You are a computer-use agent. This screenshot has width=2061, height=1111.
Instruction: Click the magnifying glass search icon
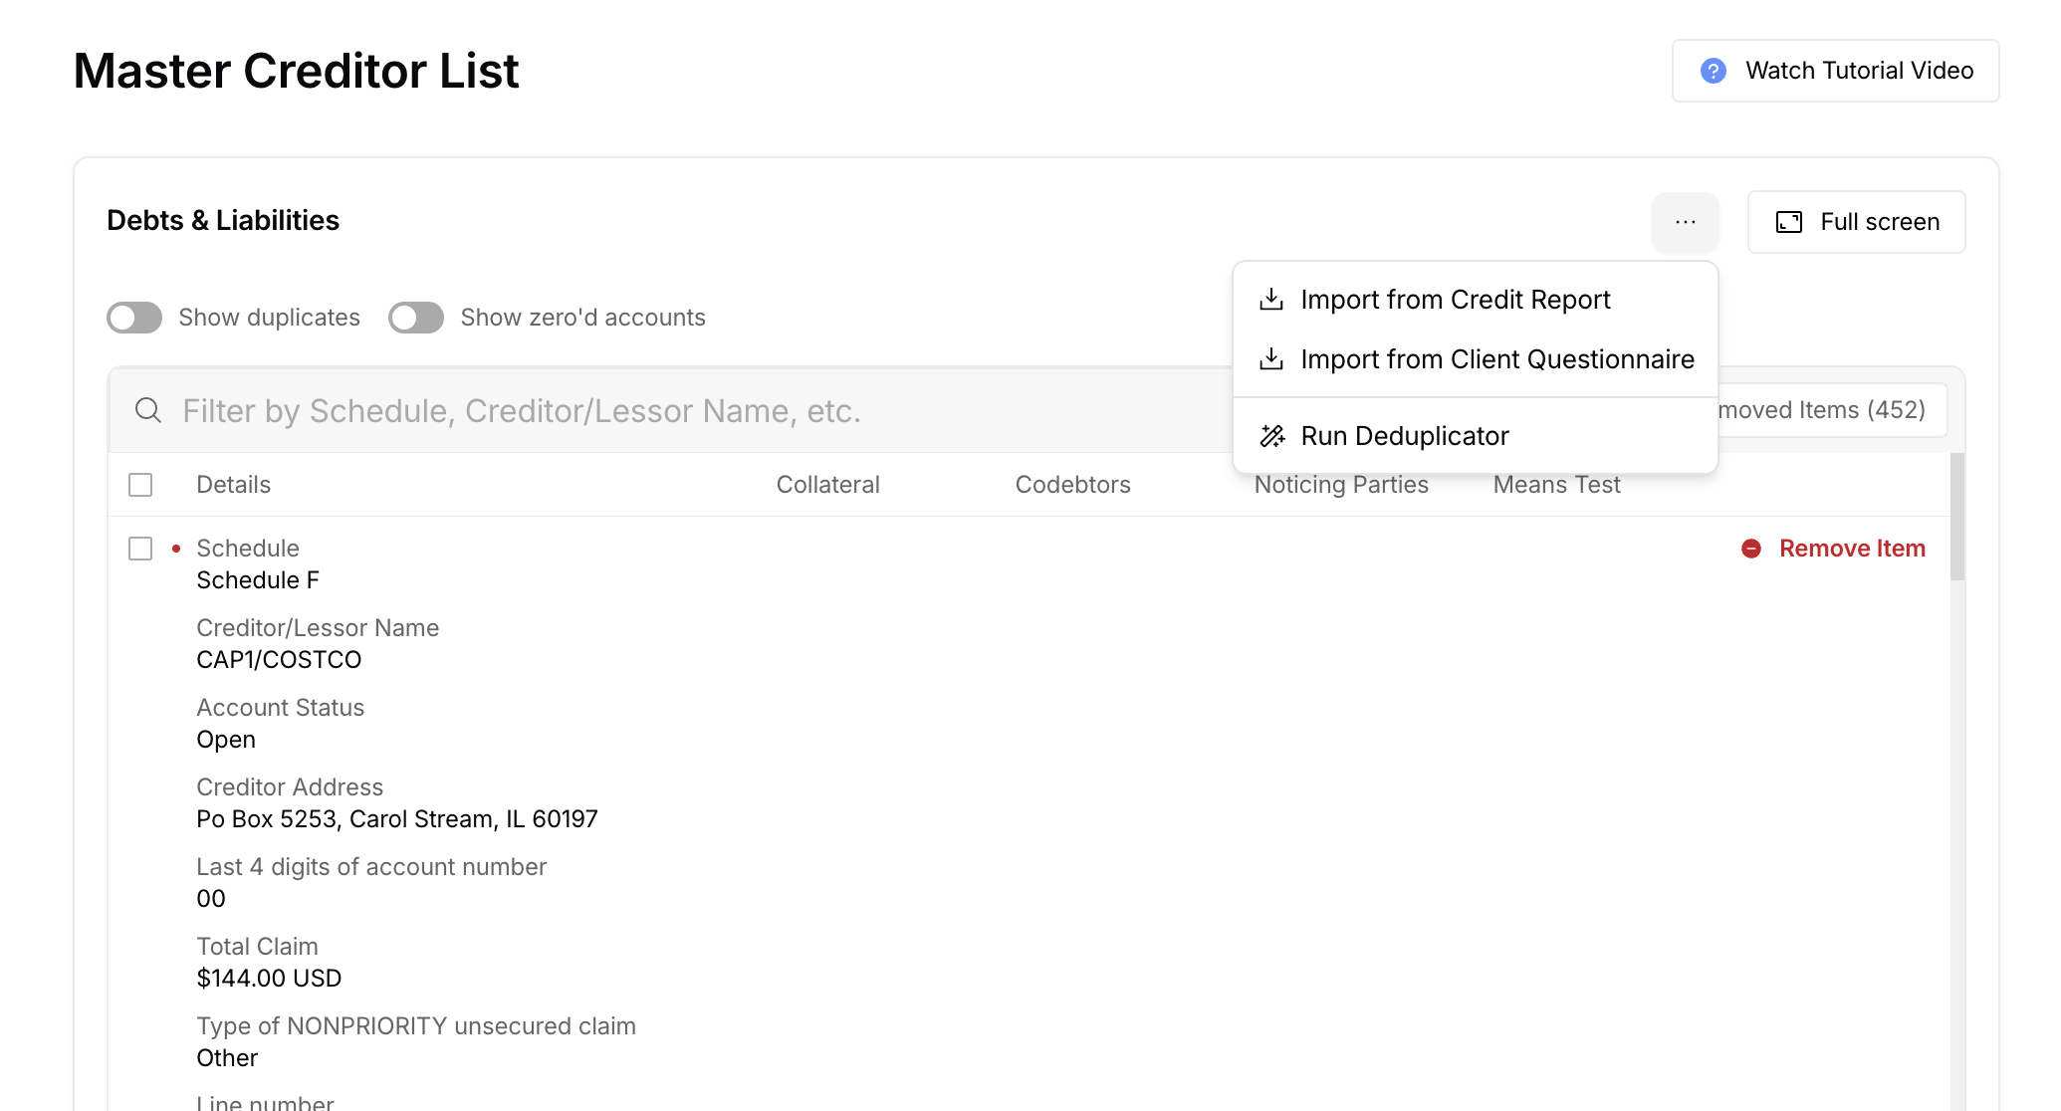(x=148, y=410)
